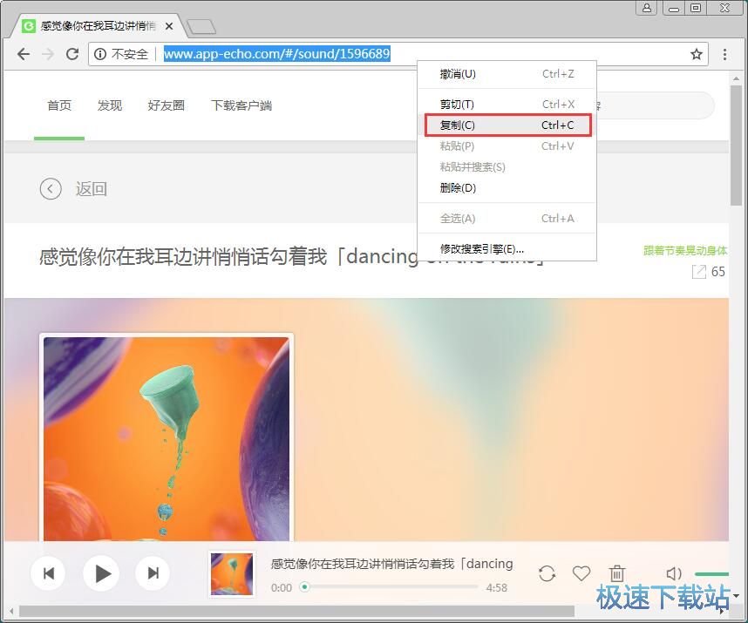Click the song title heading text
Screen dimensions: 748x623
click(x=291, y=256)
